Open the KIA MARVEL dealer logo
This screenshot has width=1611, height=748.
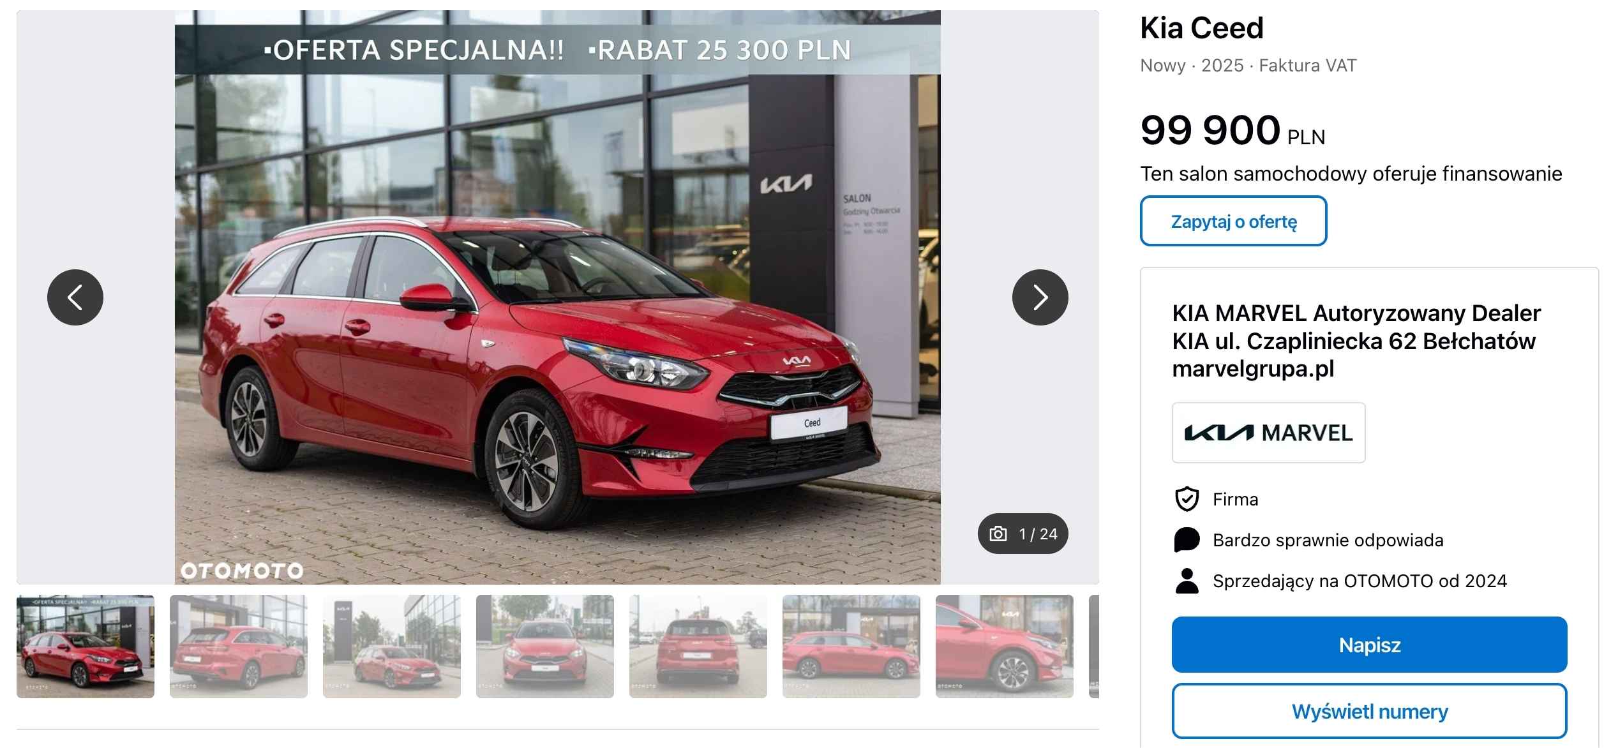coord(1268,433)
